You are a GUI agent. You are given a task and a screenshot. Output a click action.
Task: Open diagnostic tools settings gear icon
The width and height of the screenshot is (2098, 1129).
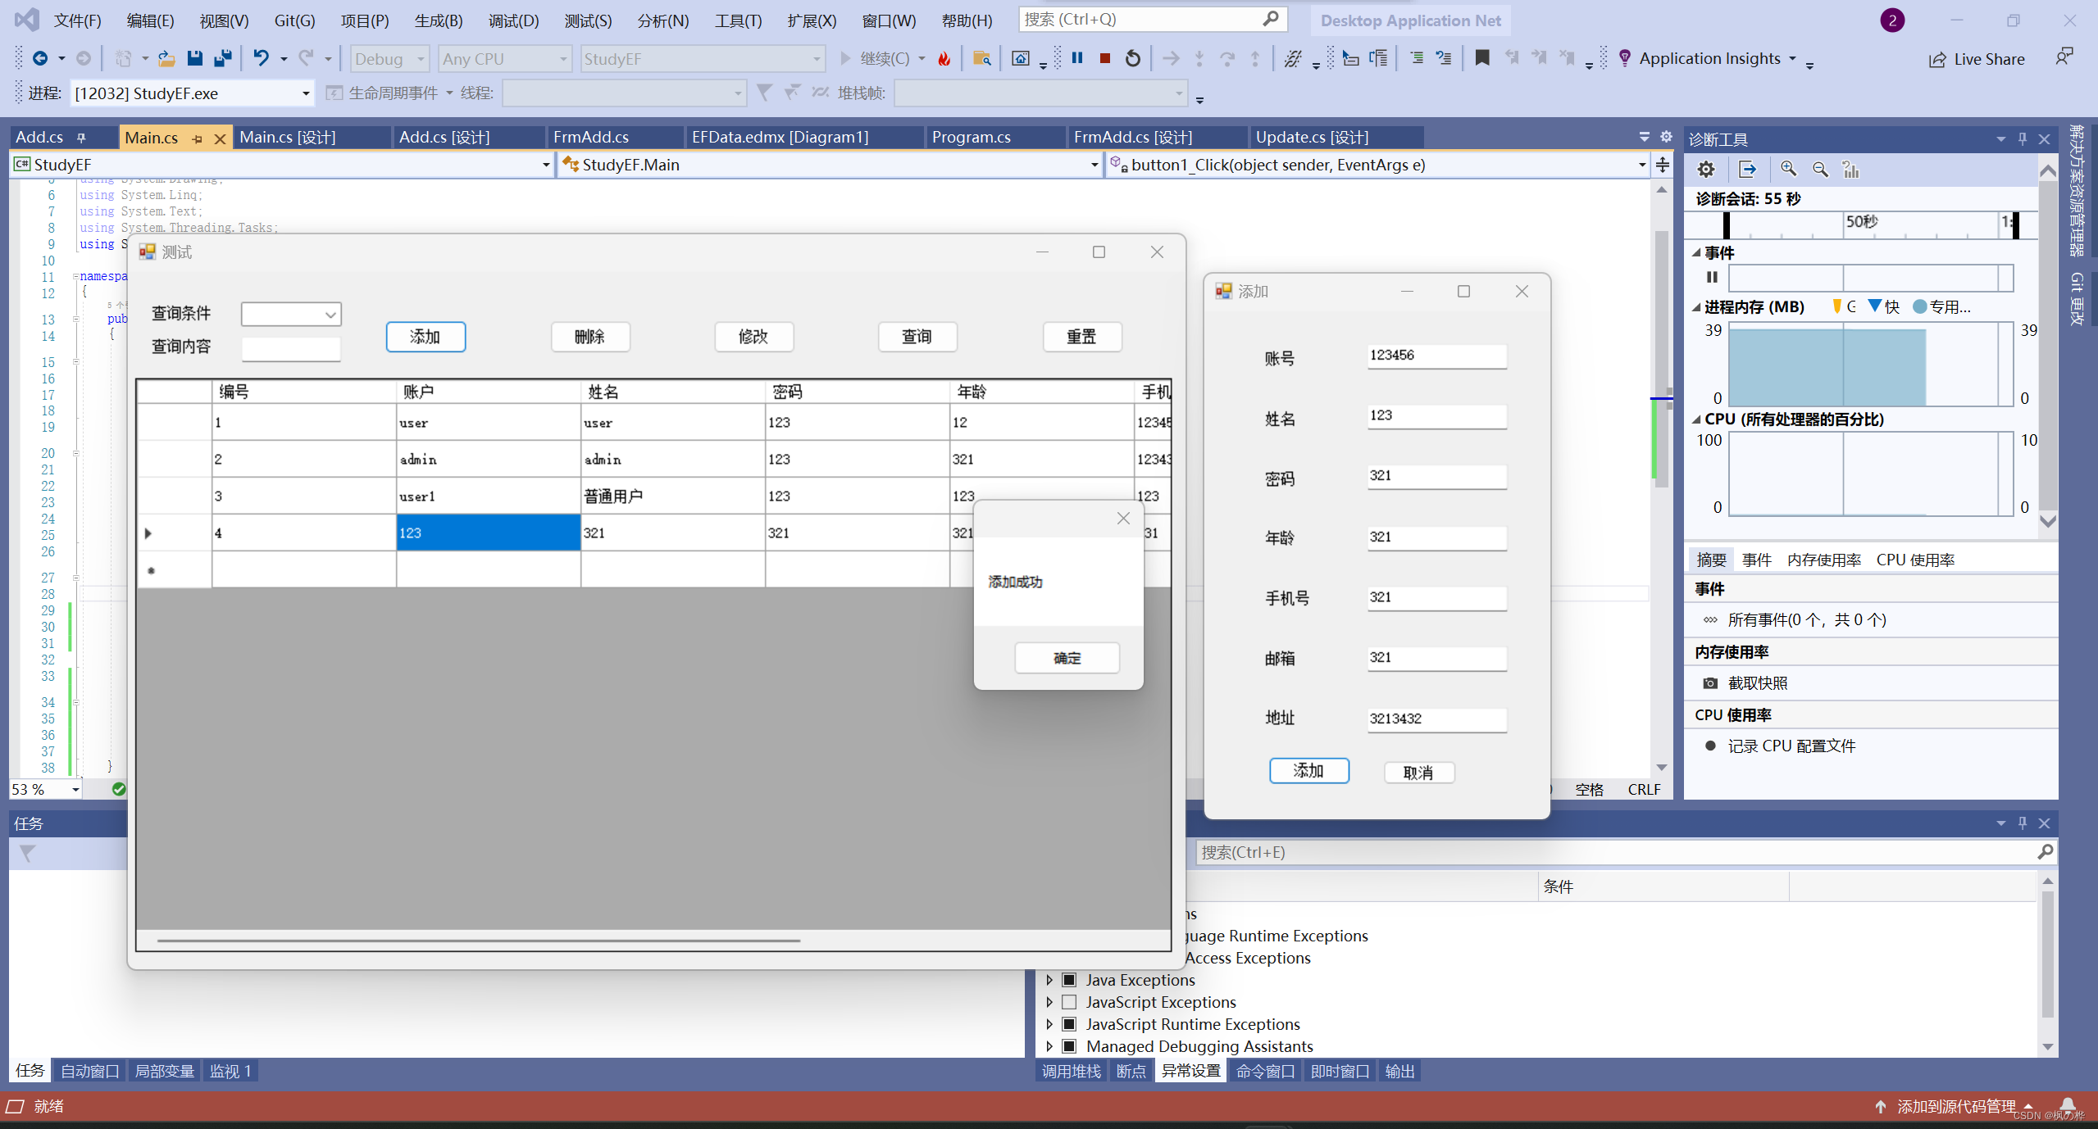pyautogui.click(x=1706, y=170)
